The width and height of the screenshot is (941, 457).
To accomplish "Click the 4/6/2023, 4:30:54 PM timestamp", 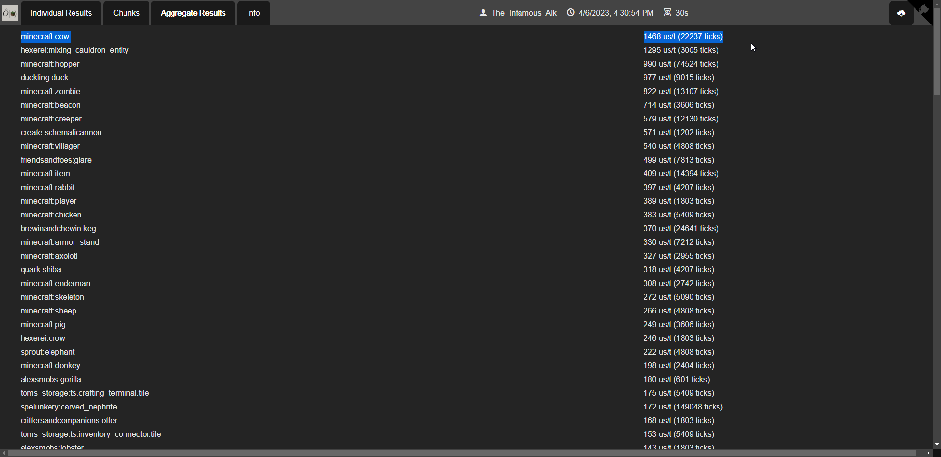I will click(x=616, y=13).
